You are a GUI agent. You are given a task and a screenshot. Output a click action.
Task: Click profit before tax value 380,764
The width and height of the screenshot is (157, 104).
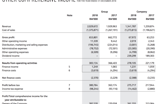(x=93, y=85)
